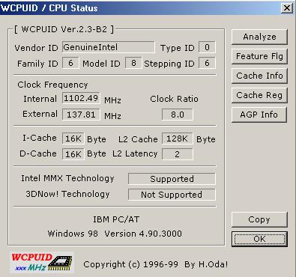
Task: Click the I-Cache 16K value
Action: tap(73, 138)
